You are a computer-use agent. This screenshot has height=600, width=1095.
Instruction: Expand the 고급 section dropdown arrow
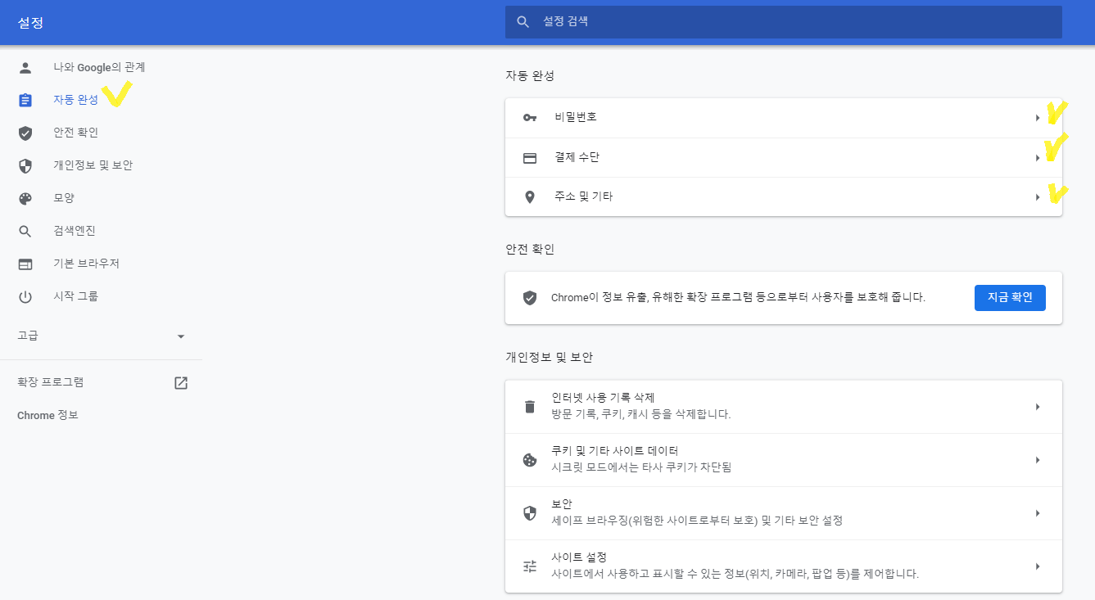(x=181, y=336)
